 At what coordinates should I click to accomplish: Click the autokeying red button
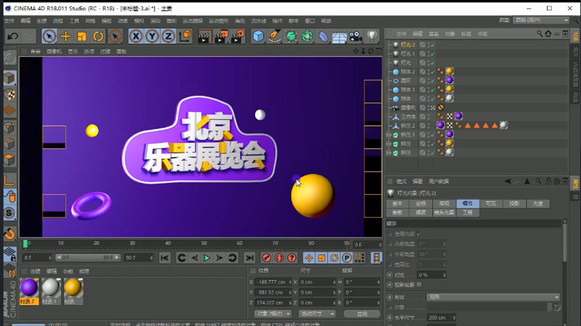(x=279, y=258)
